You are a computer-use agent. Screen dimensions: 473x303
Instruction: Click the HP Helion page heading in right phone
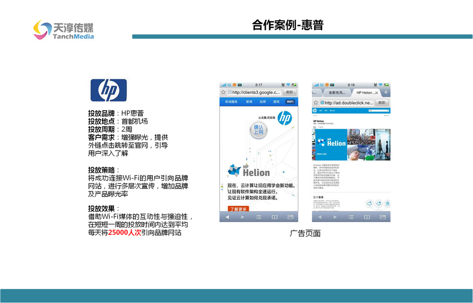click(318, 121)
